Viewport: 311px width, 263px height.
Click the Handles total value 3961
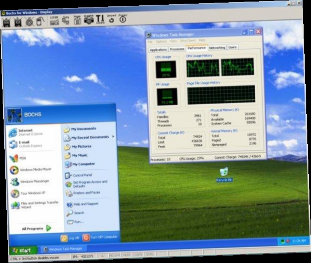coord(198,116)
